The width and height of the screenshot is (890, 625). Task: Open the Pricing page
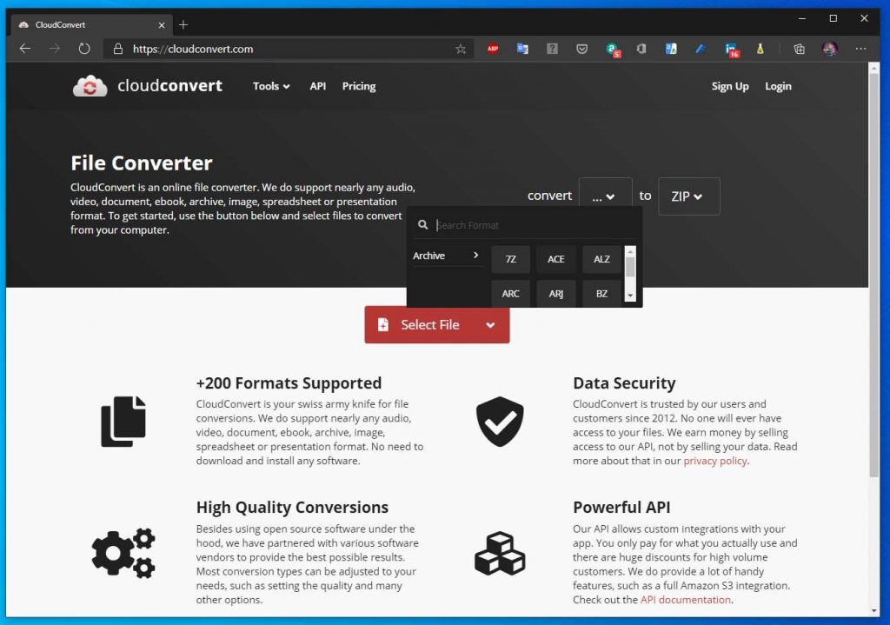tap(359, 86)
